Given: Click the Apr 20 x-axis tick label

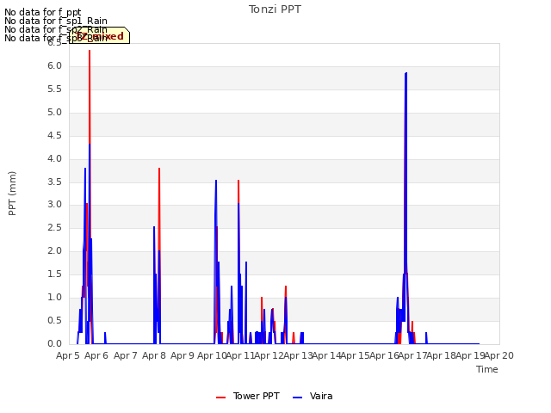Looking at the screenshot, I should (499, 355).
